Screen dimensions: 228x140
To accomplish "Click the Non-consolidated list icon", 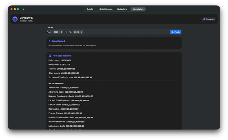I will point(50,56).
